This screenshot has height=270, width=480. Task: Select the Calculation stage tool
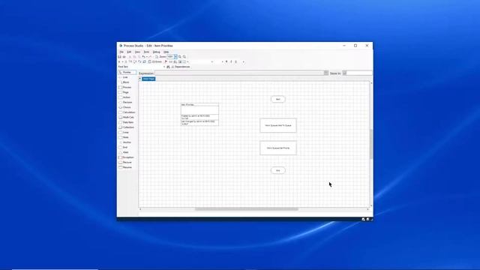(127, 112)
